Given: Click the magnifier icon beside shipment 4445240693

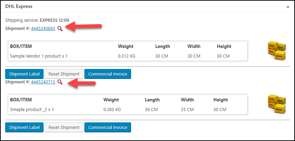Looking at the screenshot, I should 60,29.
